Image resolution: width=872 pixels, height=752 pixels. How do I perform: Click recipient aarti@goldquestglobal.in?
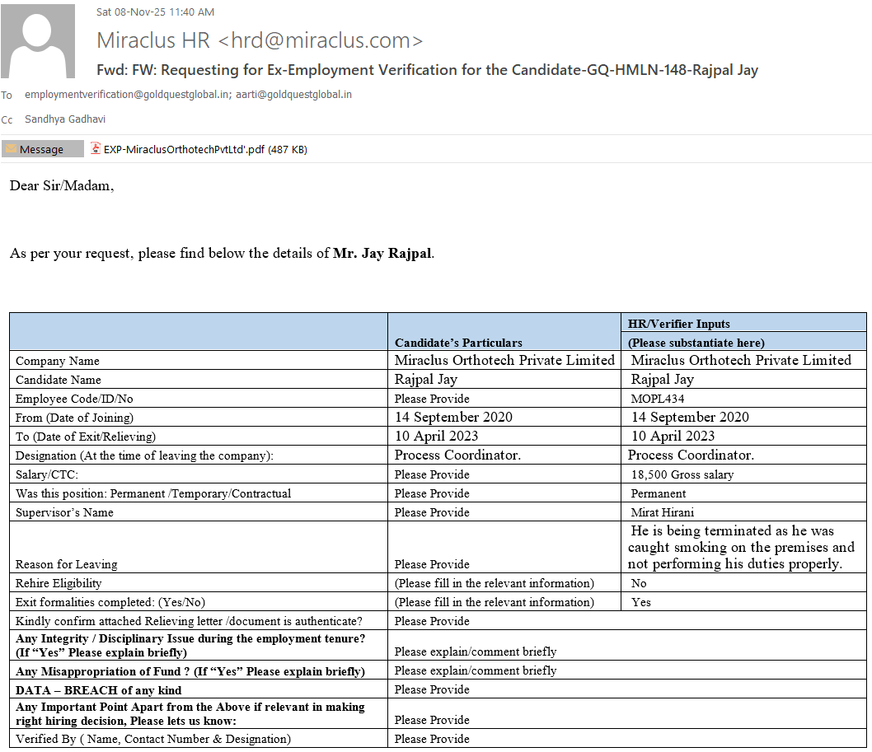click(293, 95)
